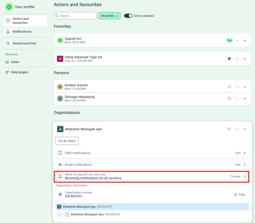Click the O avatar of Your profile
This screenshot has height=223, width=255.
(x=9, y=7)
